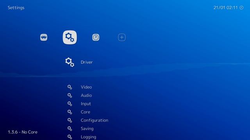
Task: Open the Logging settings entry
Action: pyautogui.click(x=88, y=137)
